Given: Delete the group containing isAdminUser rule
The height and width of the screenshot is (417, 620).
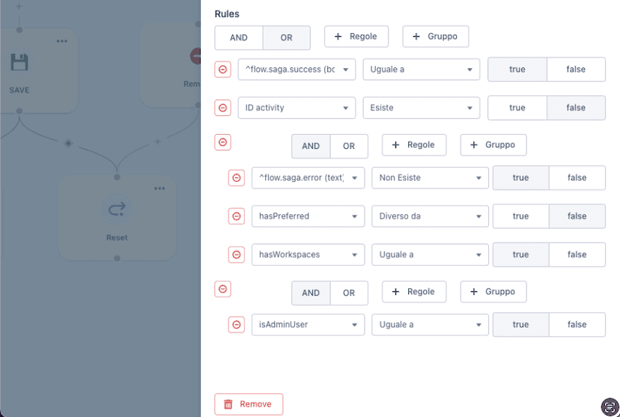Looking at the screenshot, I should pos(222,289).
